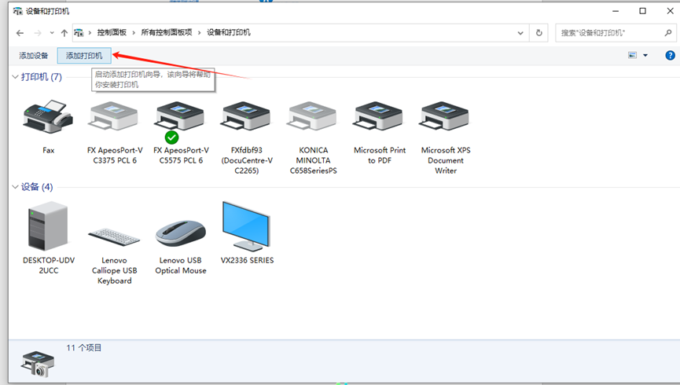Select FX ApeosPort-V C3375 PCL 6 printer
680x385 pixels.
point(115,118)
